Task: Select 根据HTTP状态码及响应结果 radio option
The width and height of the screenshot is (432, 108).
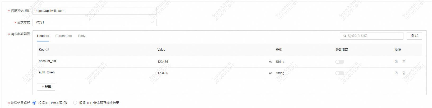Action: click(x=75, y=103)
